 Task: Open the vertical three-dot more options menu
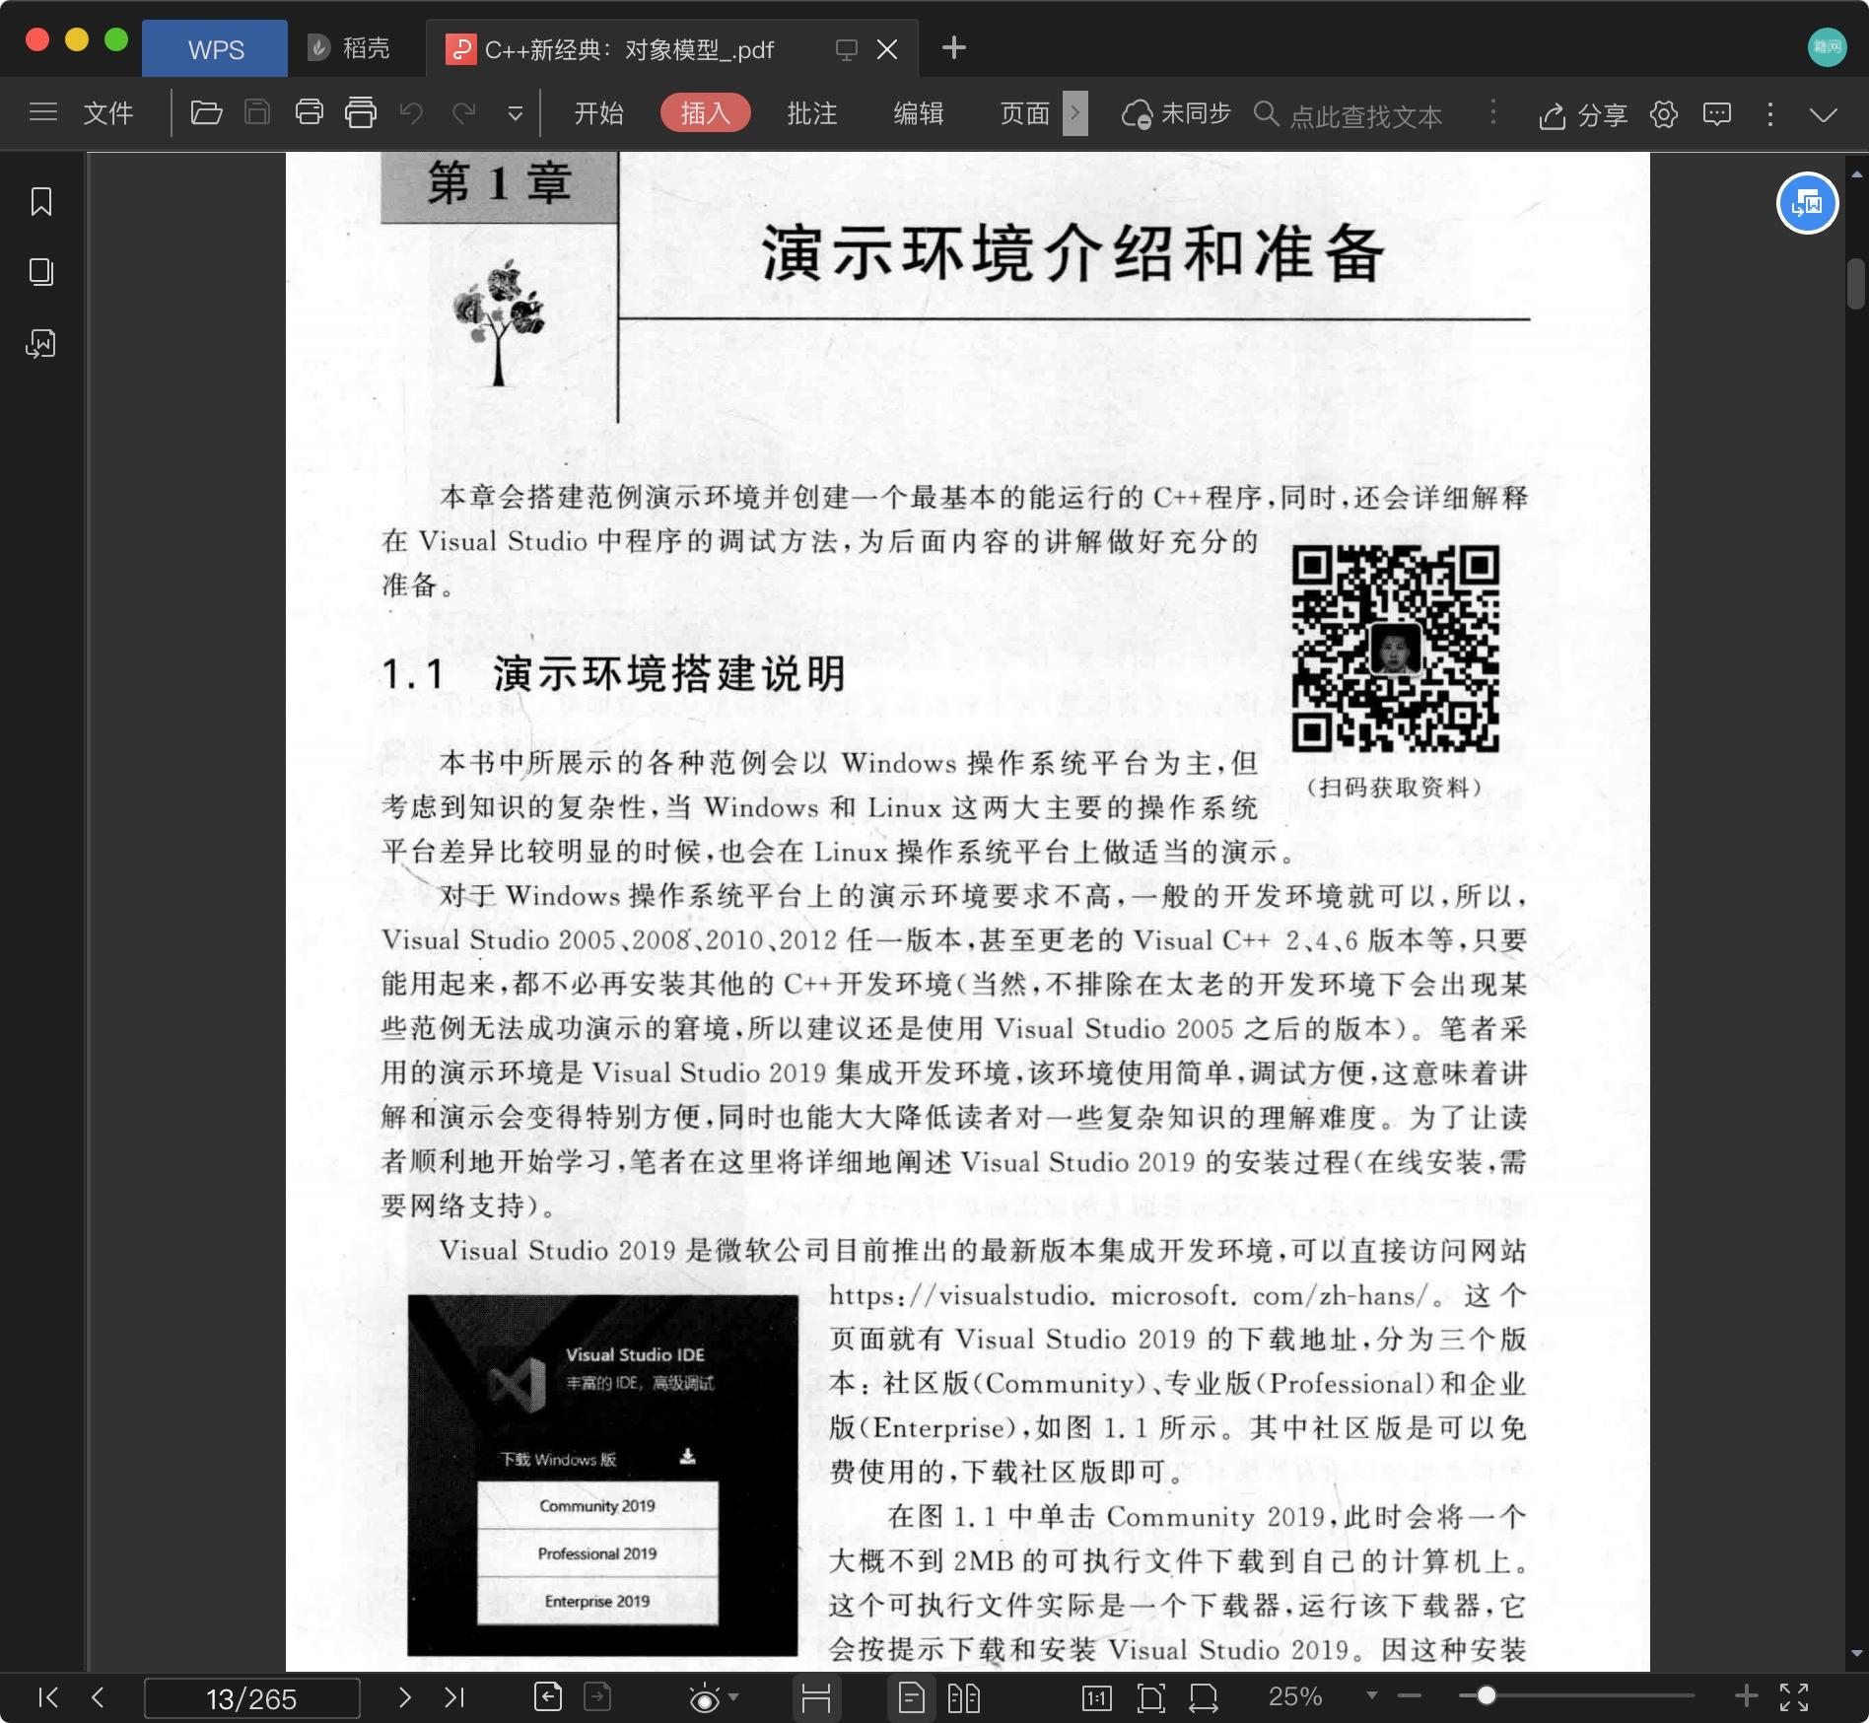coord(1770,114)
